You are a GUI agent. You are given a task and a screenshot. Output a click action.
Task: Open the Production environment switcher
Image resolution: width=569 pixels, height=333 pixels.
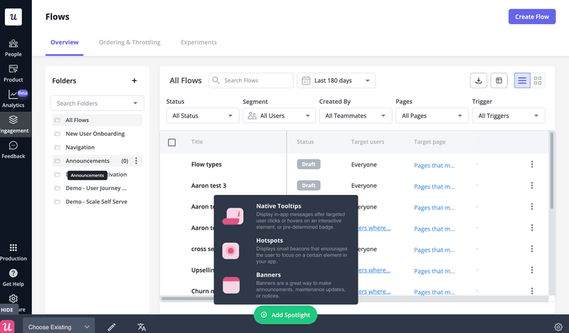click(x=14, y=253)
